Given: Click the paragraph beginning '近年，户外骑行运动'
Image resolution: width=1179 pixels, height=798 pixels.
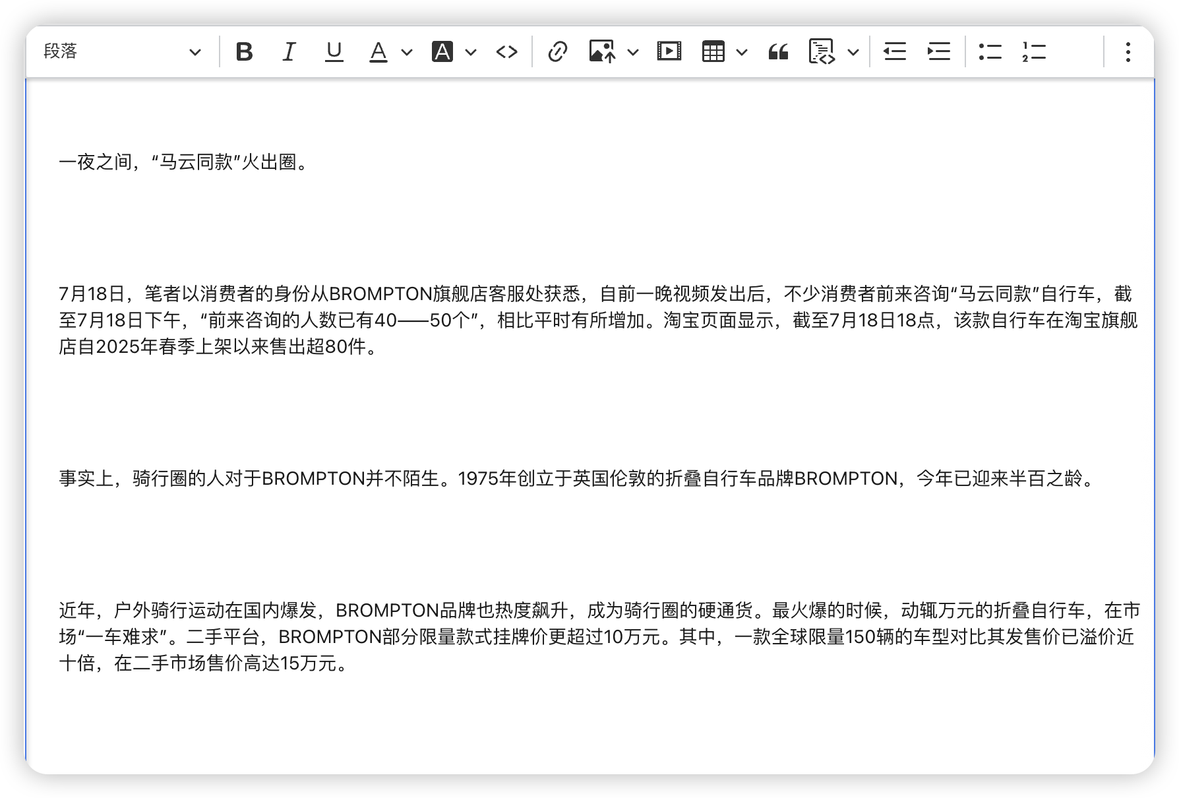Looking at the screenshot, I should [600, 637].
